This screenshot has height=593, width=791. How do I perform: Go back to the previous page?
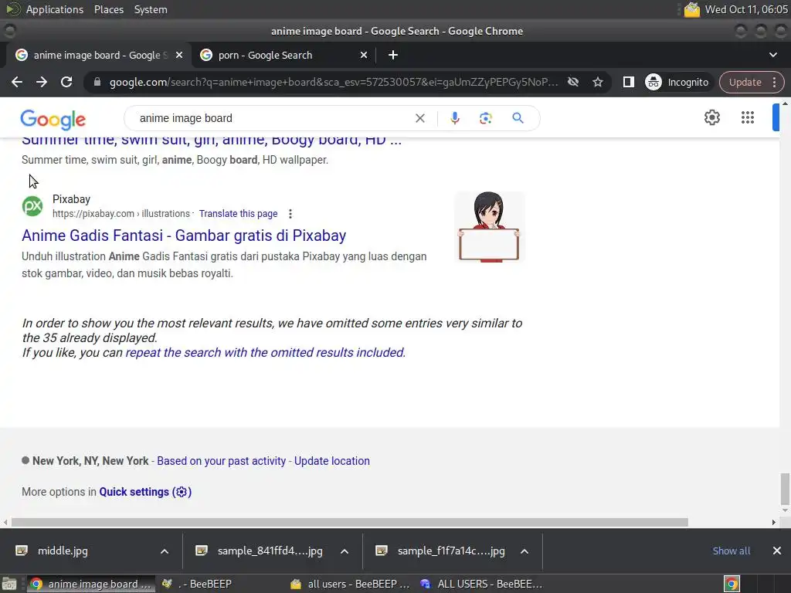click(17, 82)
